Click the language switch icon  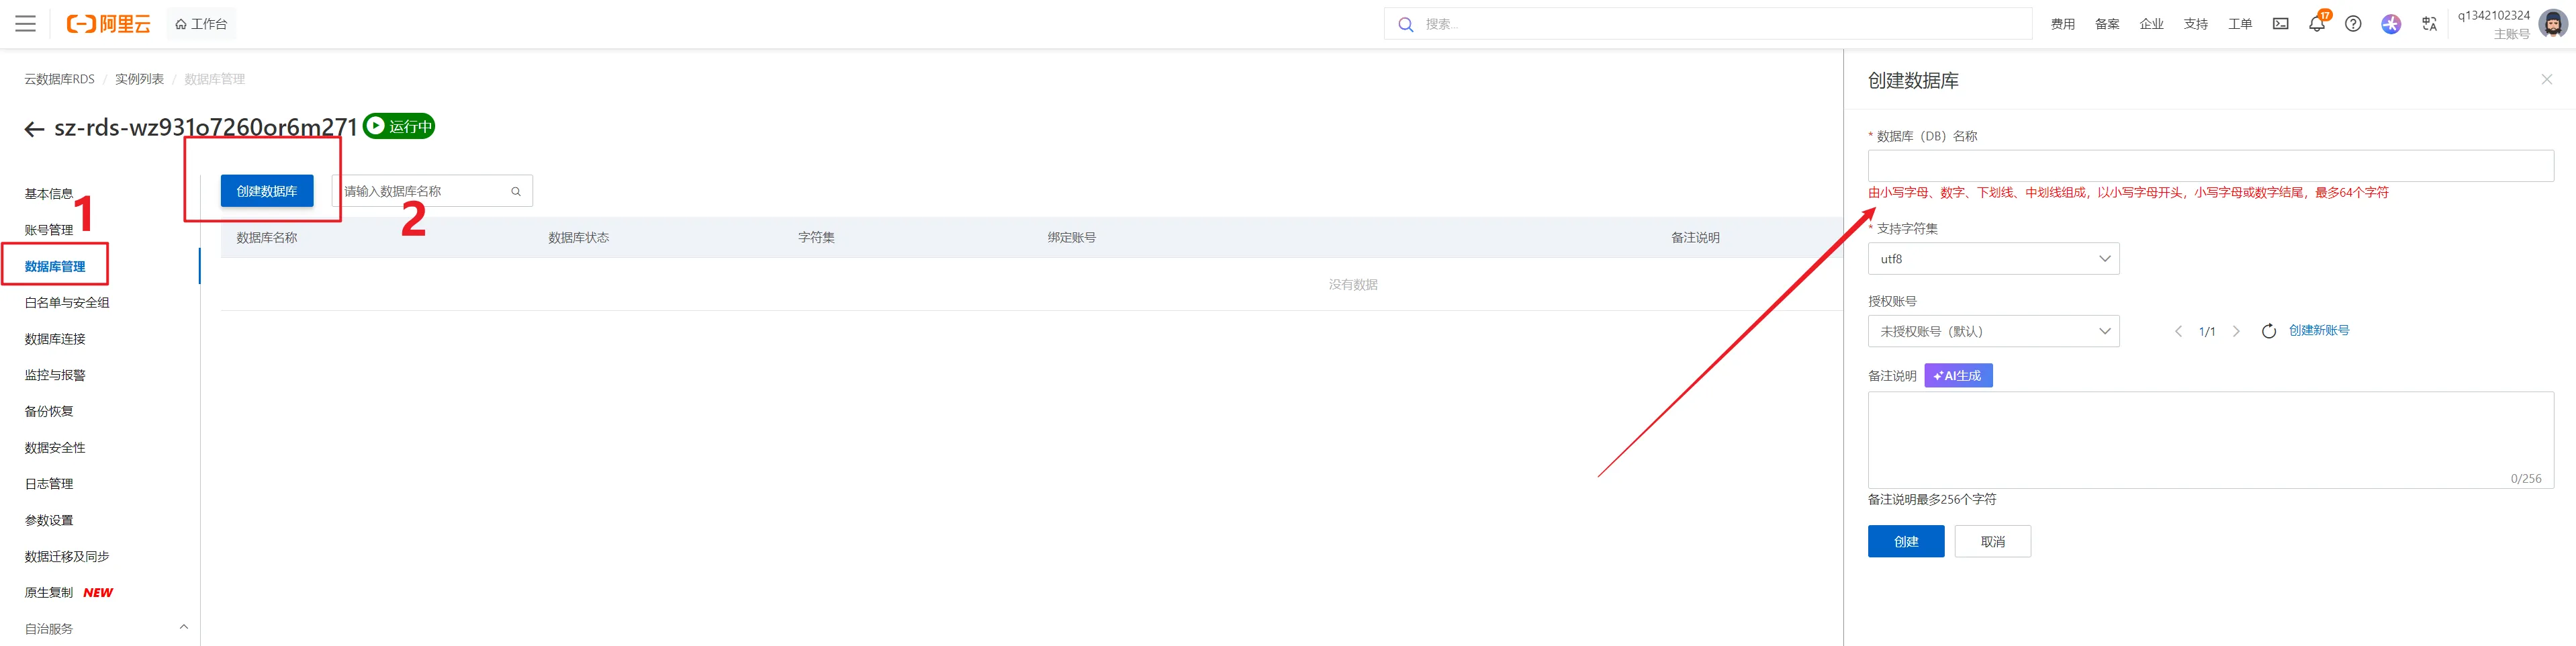(2429, 24)
